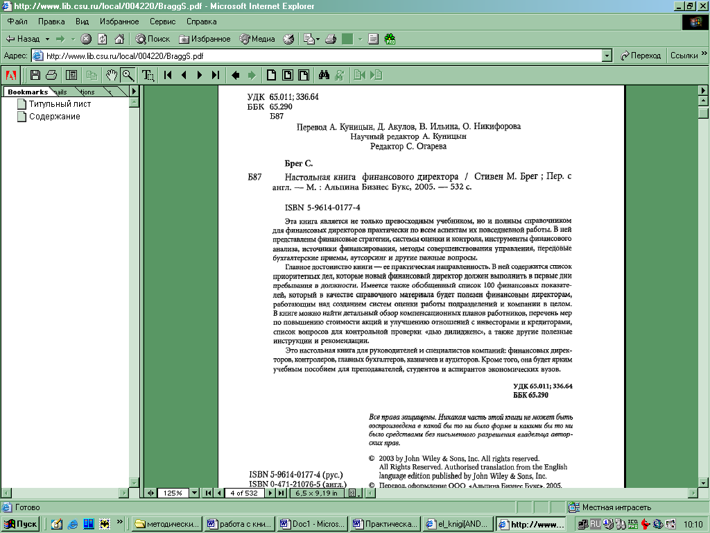Set Actual Size page view
710x533 pixels.
(x=271, y=75)
